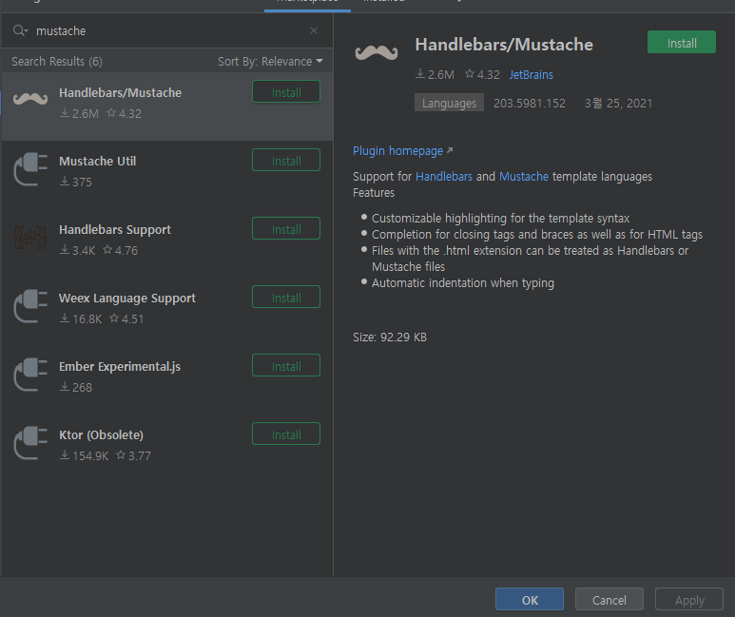This screenshot has height=617, width=735.
Task: Install the Mustache Util plugin
Action: (x=286, y=161)
